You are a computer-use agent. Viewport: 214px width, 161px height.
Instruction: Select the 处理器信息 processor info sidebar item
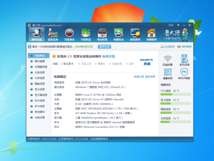(39, 67)
